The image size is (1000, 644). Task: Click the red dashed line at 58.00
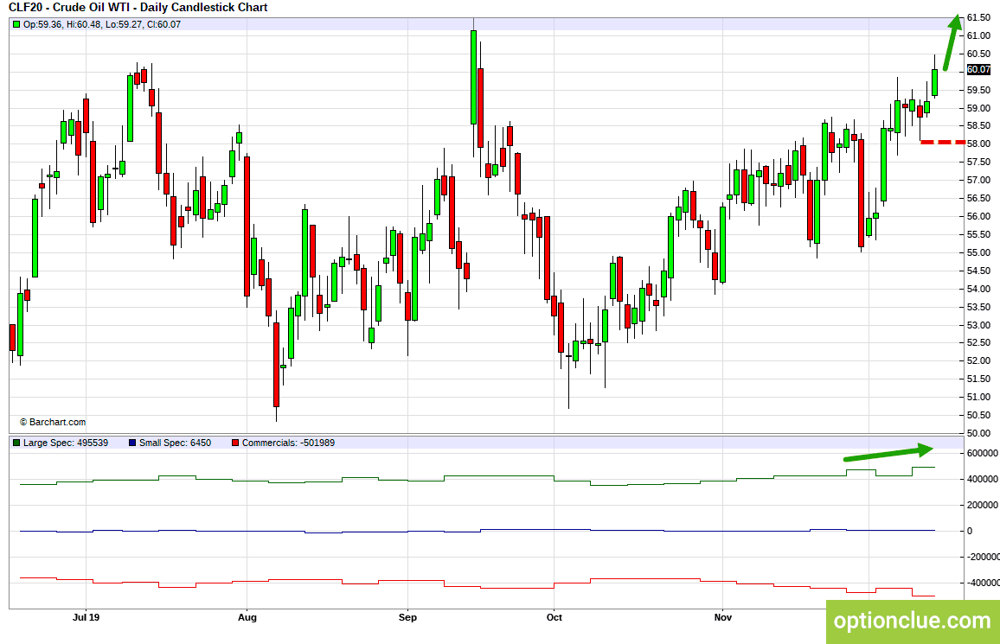(943, 142)
